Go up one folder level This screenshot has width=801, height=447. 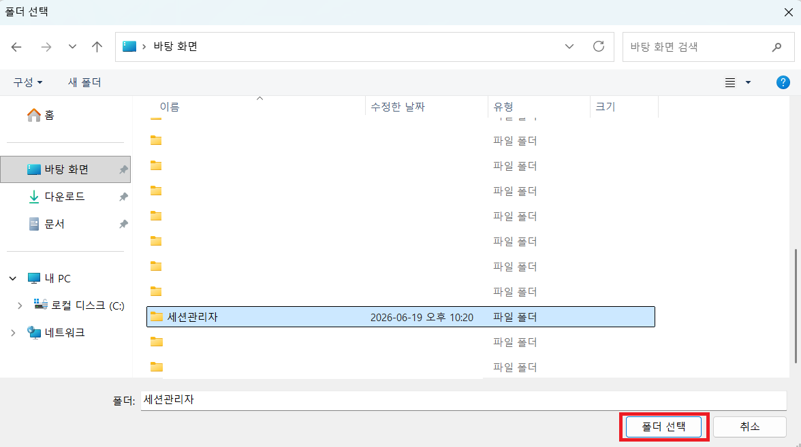tap(97, 47)
